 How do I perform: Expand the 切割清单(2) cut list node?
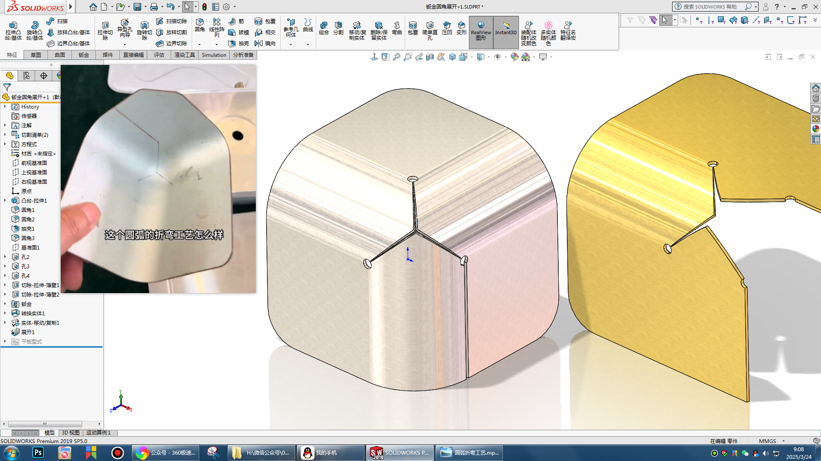tap(5, 135)
